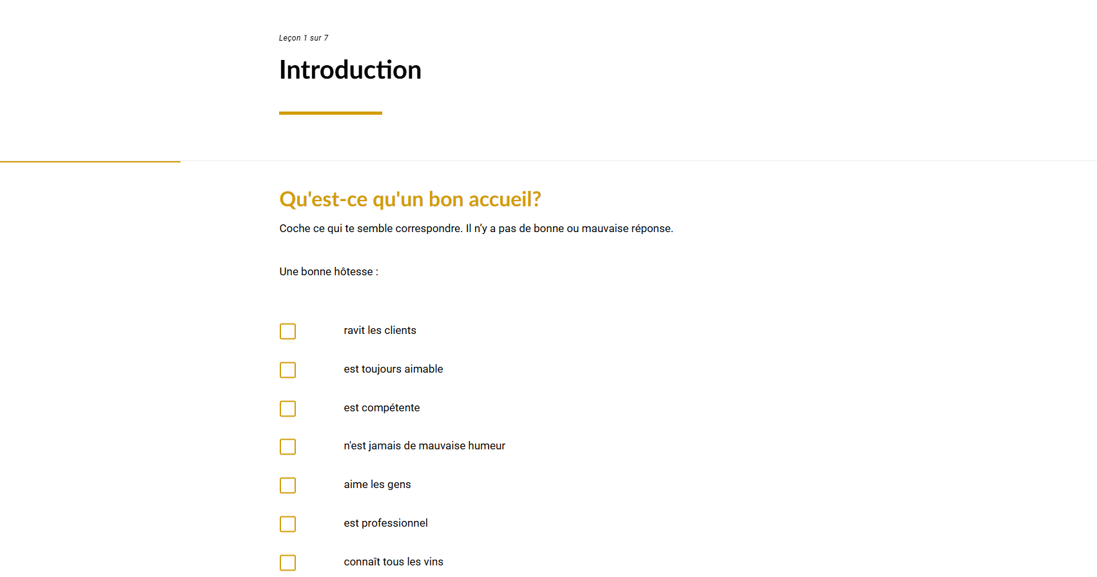
Task: Click the "Coche ce qui te semble correspondre" instruction
Action: point(476,228)
